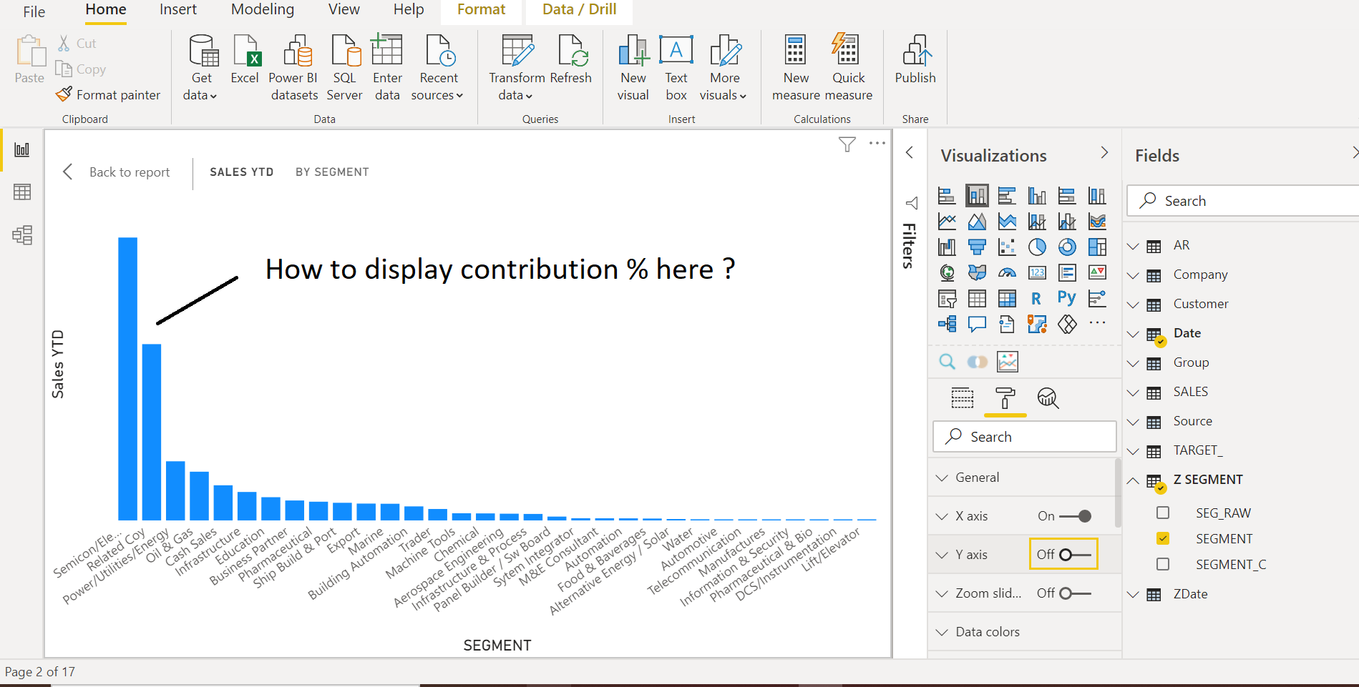Open the Modeling ribbon tab

[x=263, y=9]
